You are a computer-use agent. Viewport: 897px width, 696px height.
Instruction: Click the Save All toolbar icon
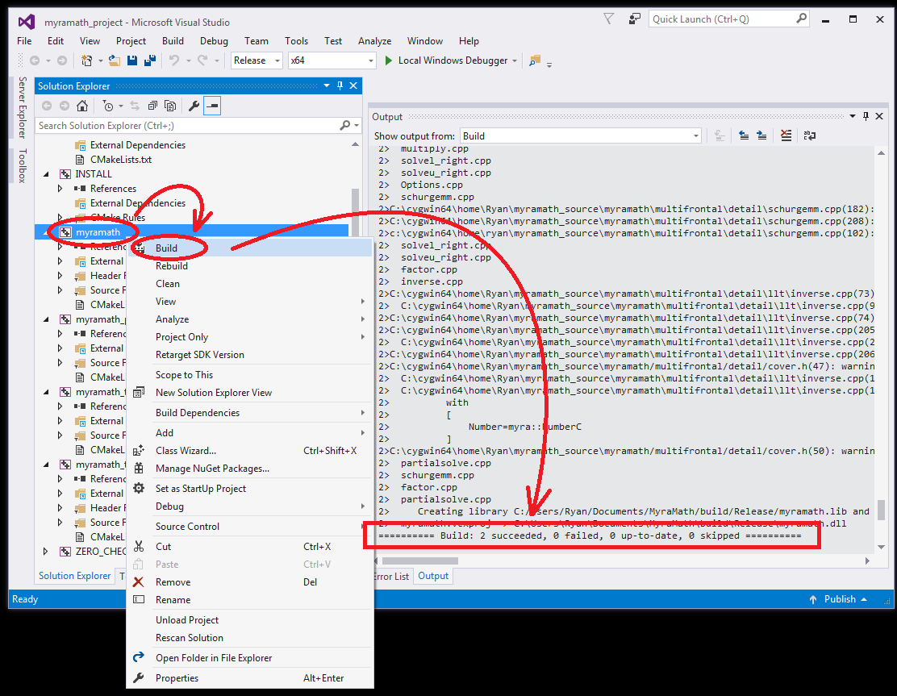pyautogui.click(x=150, y=60)
